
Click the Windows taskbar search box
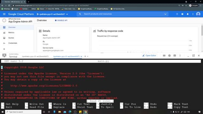(23, 112)
